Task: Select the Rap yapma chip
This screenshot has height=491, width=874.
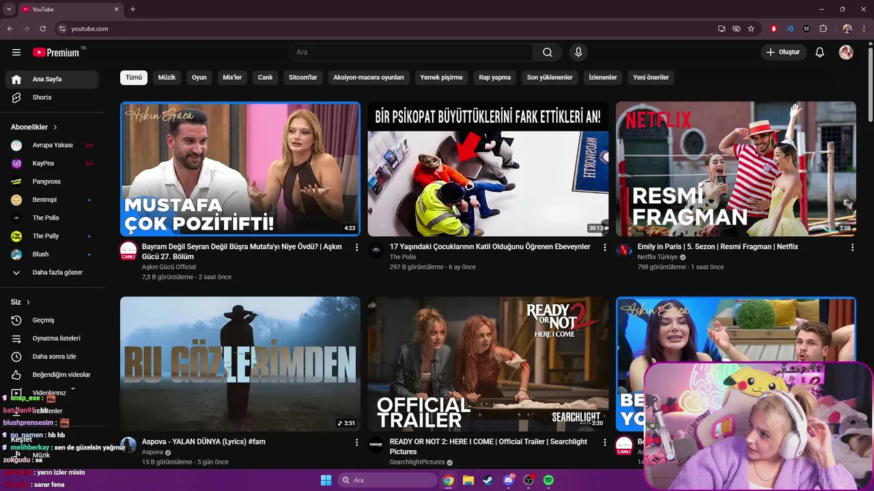Action: coord(495,77)
